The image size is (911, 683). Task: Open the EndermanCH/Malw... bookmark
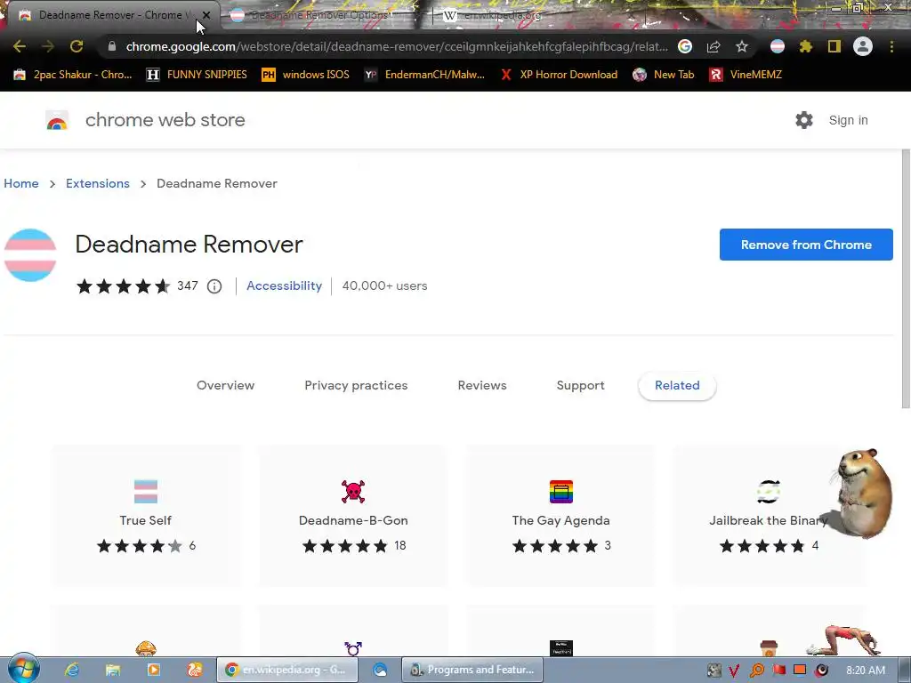tap(424, 75)
